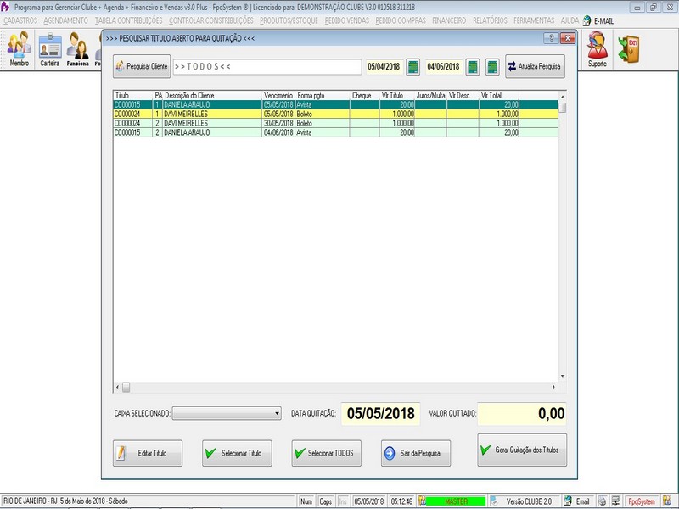
Task: Open calendar for start date 05/04/2018
Action: click(412, 67)
